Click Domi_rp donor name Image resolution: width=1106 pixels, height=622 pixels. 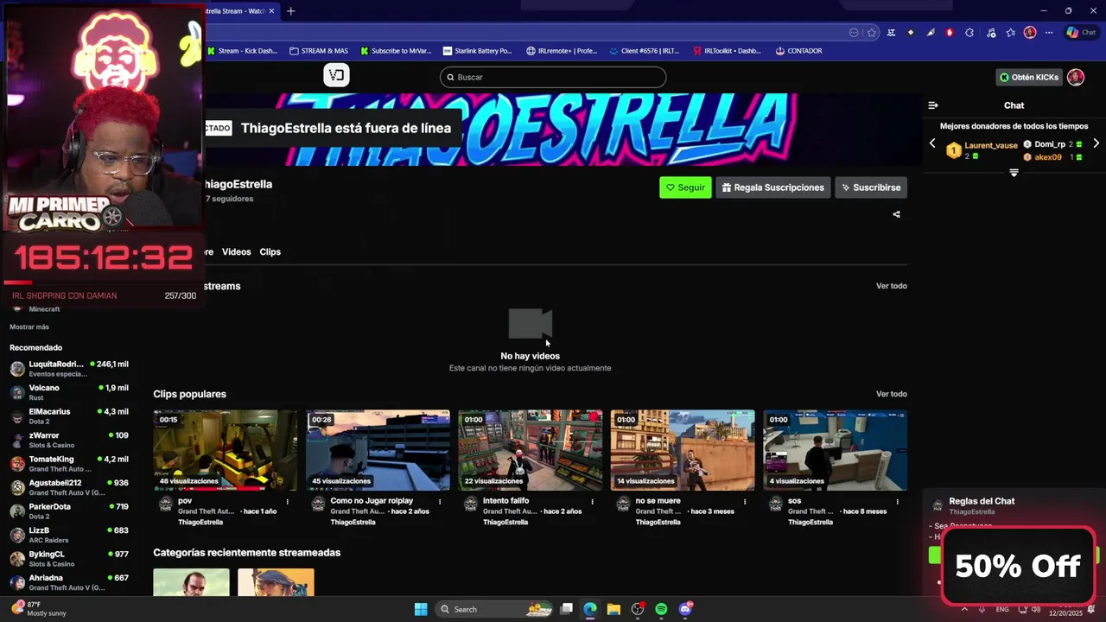[x=1050, y=144]
